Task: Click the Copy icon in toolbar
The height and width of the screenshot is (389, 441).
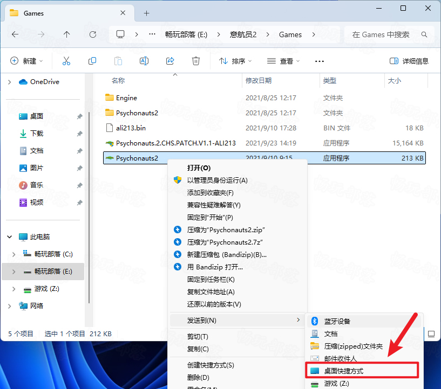Action: click(92, 61)
